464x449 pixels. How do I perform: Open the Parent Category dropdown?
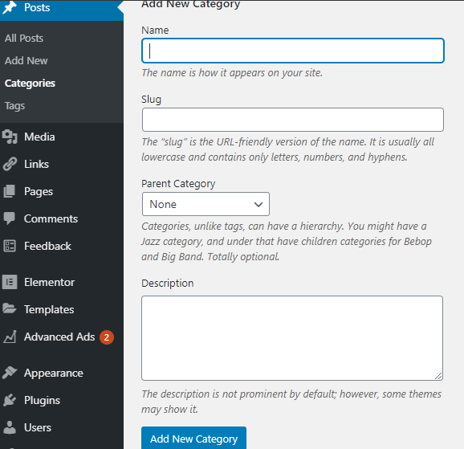point(206,204)
